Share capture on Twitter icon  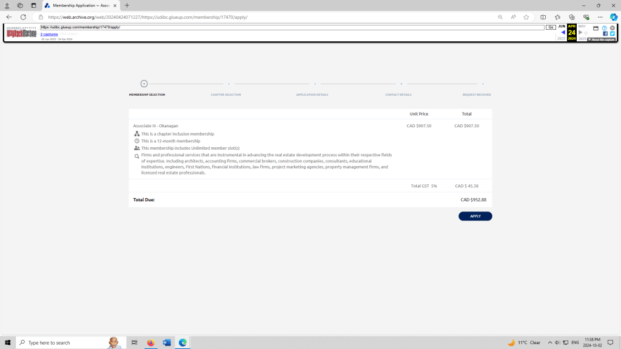[612, 34]
